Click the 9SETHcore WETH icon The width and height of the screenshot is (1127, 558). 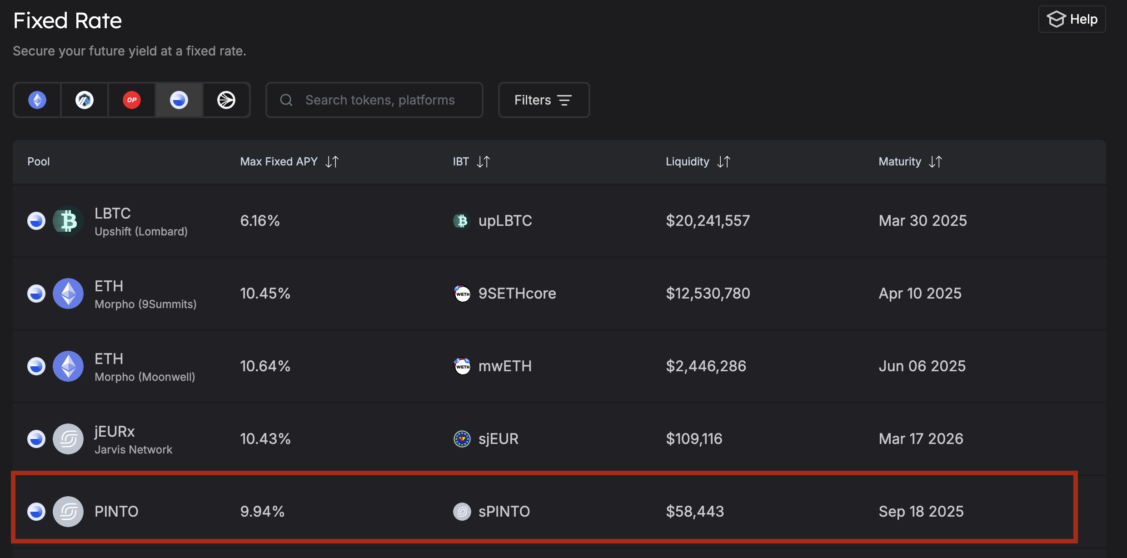point(462,294)
